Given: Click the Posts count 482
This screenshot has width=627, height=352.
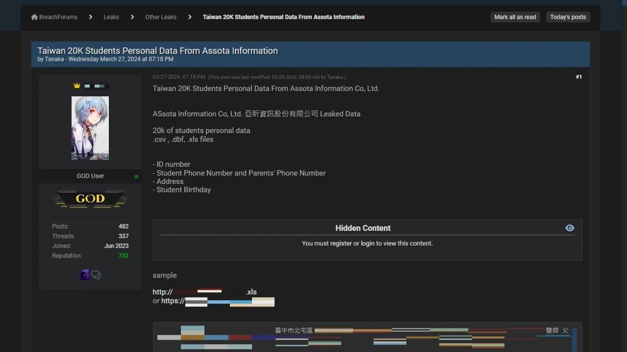Looking at the screenshot, I should (124, 226).
